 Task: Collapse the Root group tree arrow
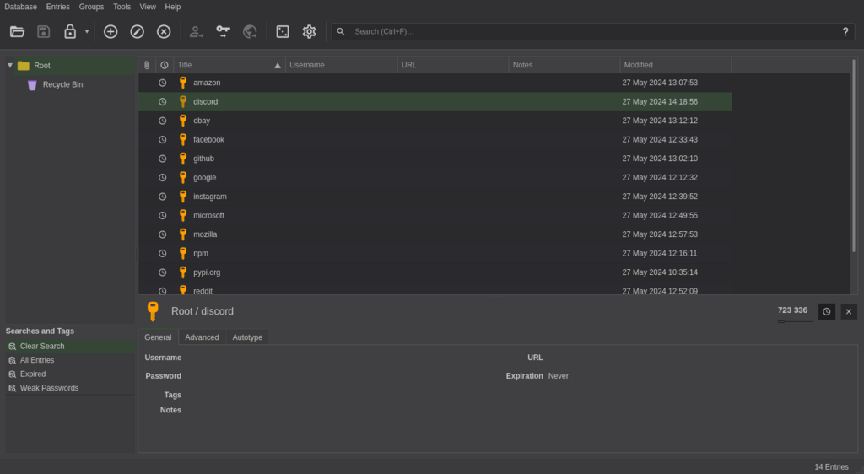click(x=10, y=65)
